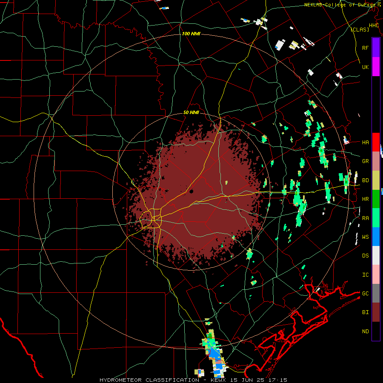Viewport: 383px width, 383px height.
Task: Click the 17:15 timestamp text
Action: tap(278, 380)
